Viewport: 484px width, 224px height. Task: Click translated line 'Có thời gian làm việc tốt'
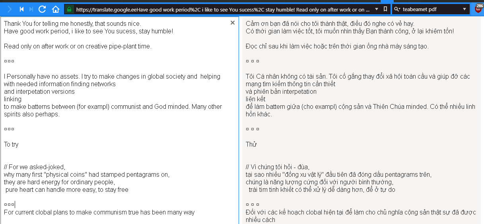pos(350,31)
